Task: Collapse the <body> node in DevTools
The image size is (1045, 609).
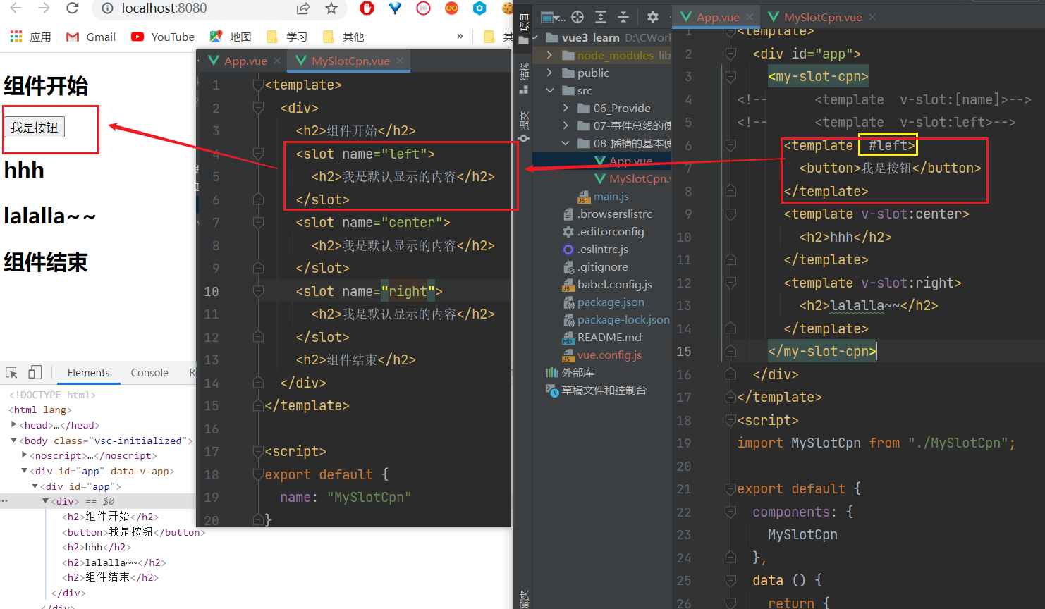Action: coord(14,441)
